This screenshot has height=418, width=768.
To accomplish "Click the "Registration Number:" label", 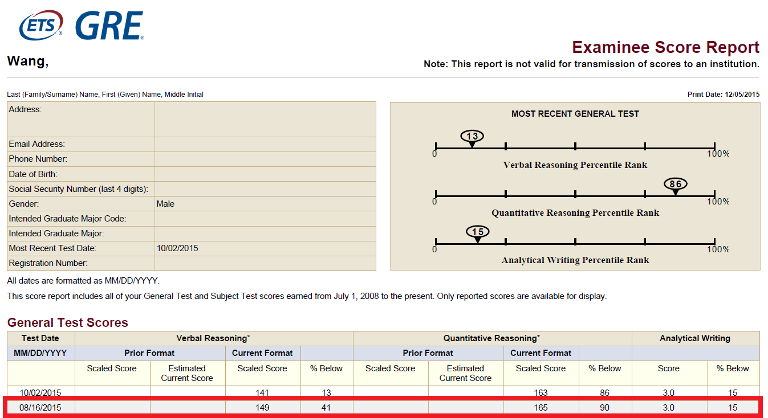I will coord(48,263).
